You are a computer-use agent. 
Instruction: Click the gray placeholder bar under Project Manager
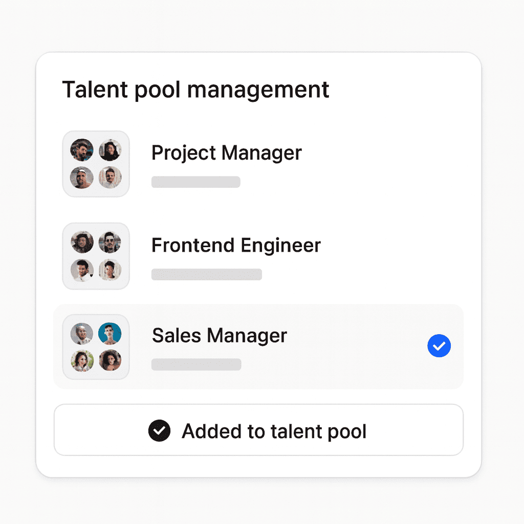pyautogui.click(x=196, y=182)
